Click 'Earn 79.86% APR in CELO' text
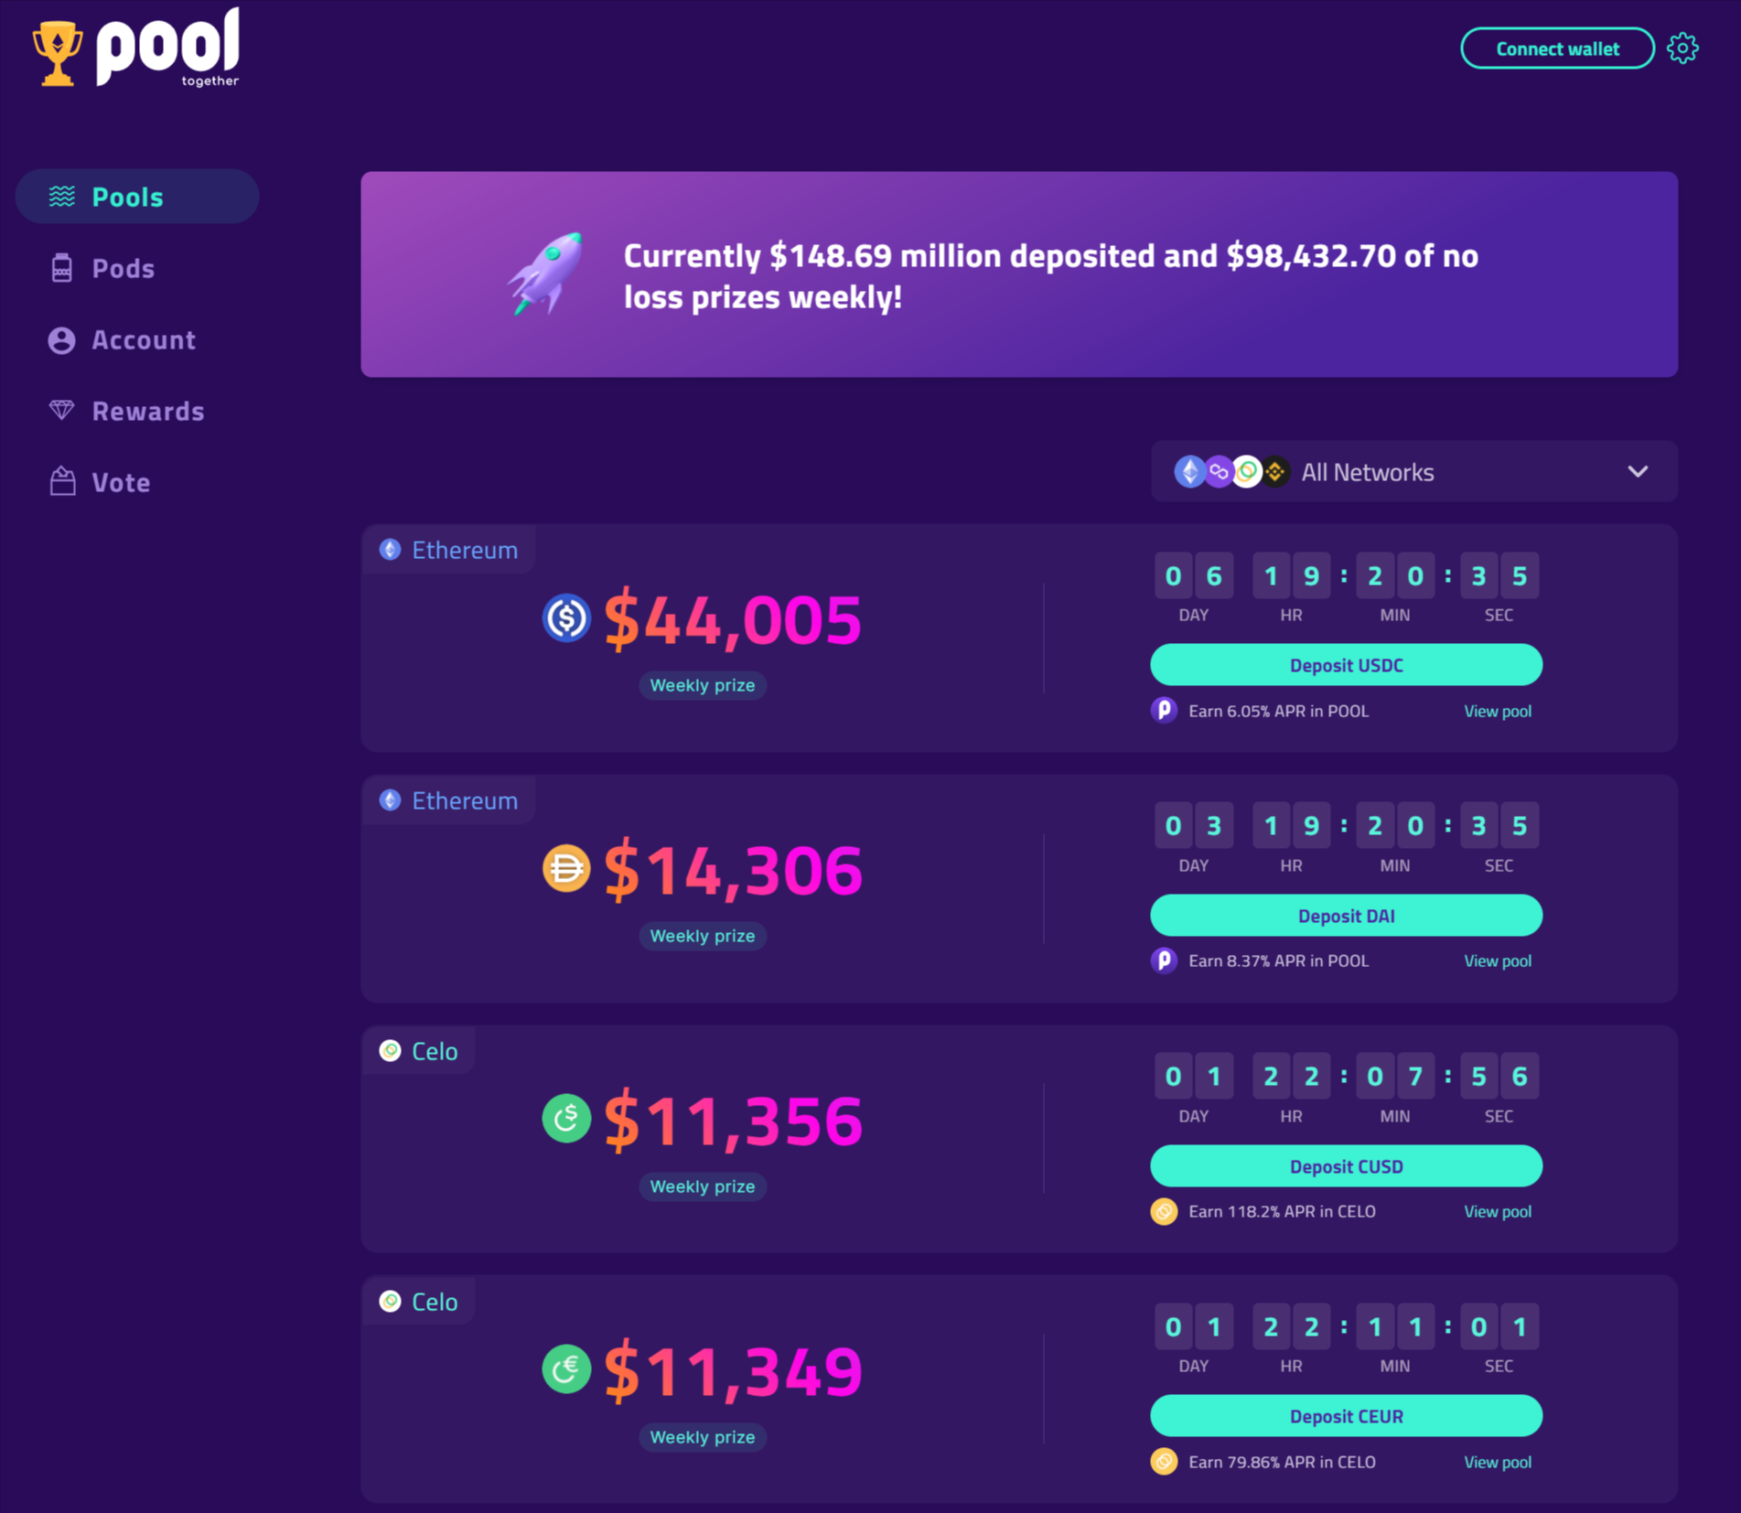The width and height of the screenshot is (1741, 1513). coord(1282,1462)
